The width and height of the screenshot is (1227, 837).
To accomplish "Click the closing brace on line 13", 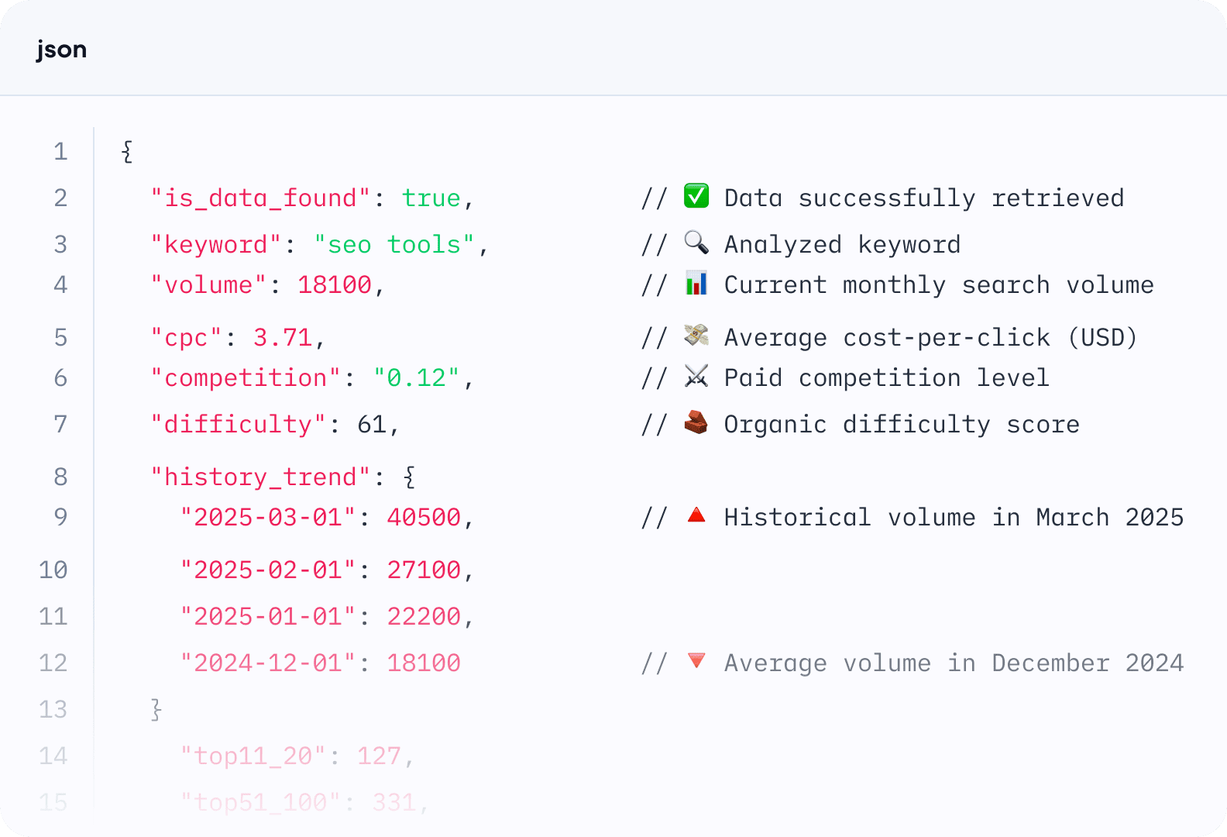I will (x=156, y=710).
